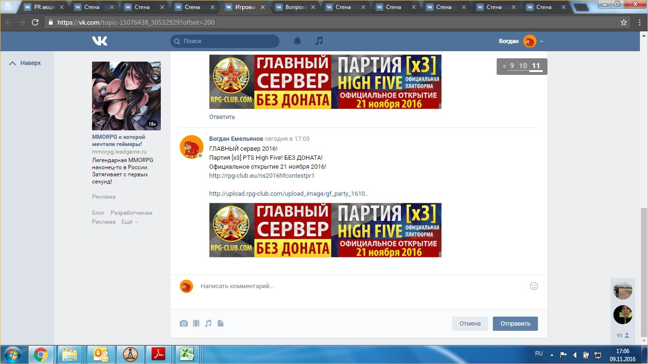Attach a video using film icon
648x364 pixels.
point(196,323)
